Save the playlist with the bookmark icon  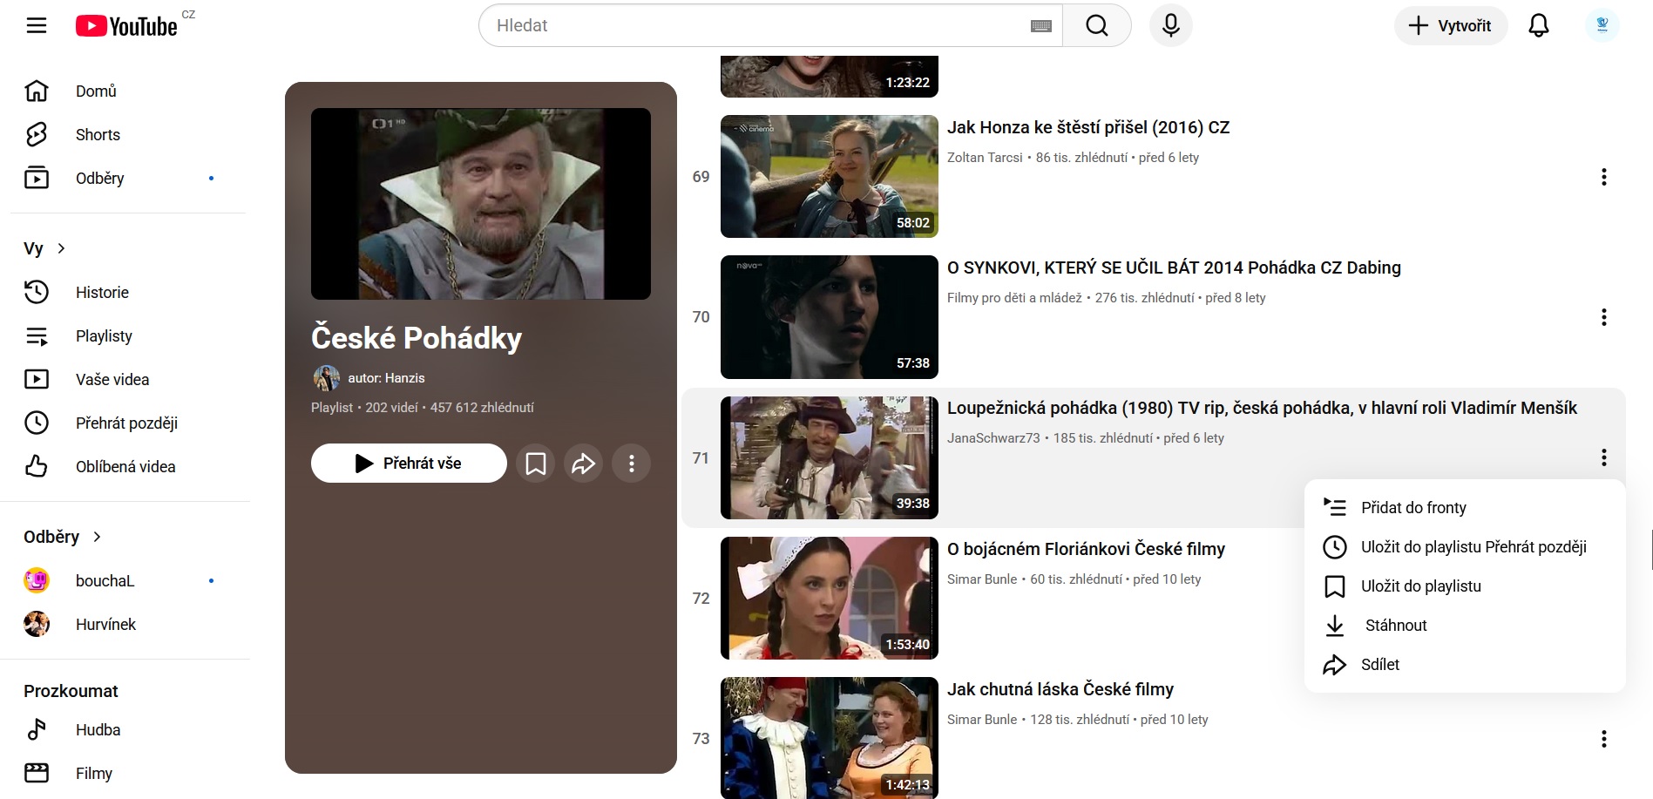[536, 464]
